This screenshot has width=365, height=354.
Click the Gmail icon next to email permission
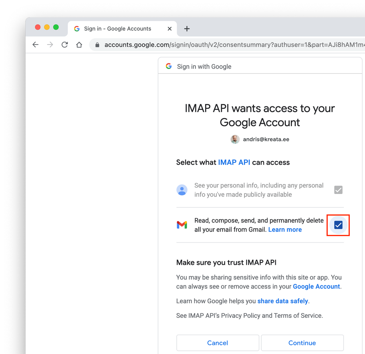click(182, 225)
